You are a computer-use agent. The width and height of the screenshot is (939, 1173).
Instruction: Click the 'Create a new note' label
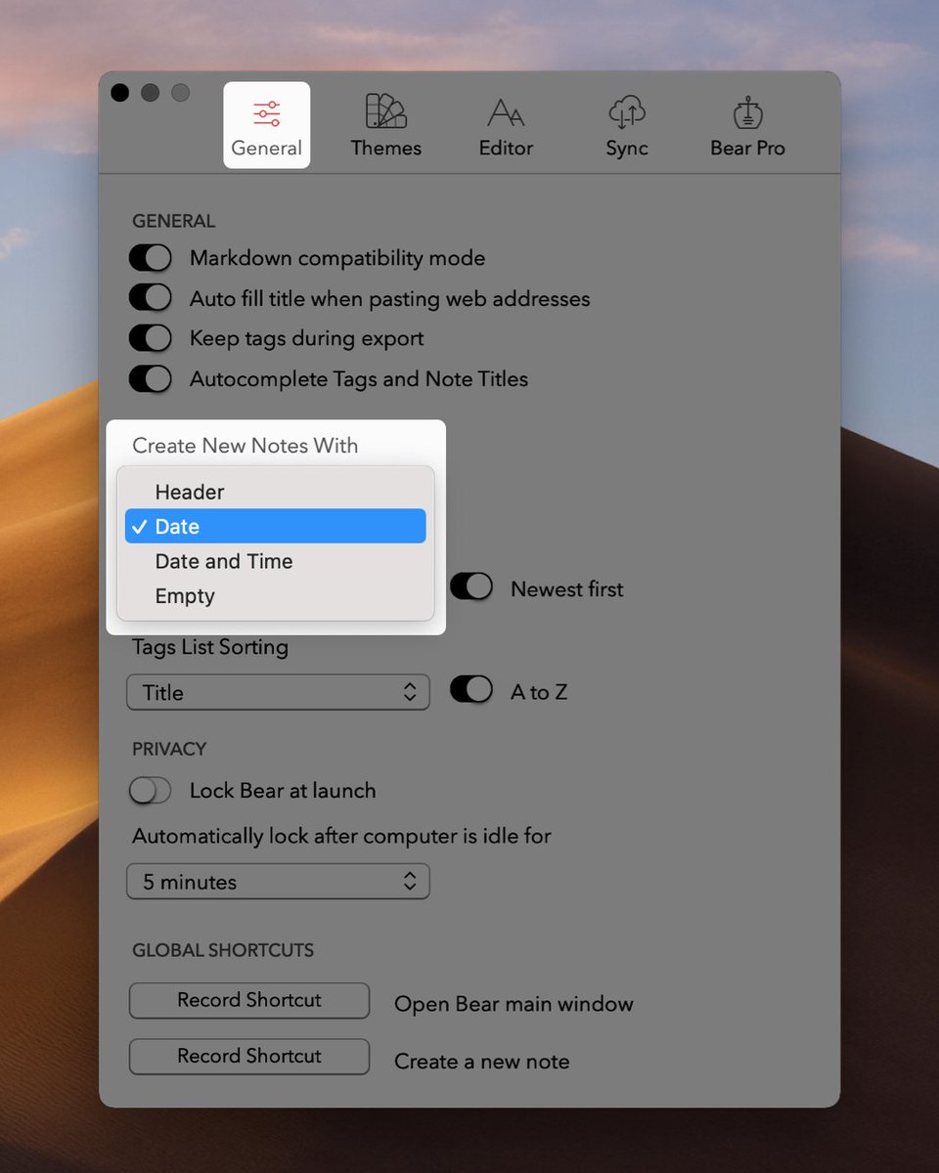tap(481, 1061)
